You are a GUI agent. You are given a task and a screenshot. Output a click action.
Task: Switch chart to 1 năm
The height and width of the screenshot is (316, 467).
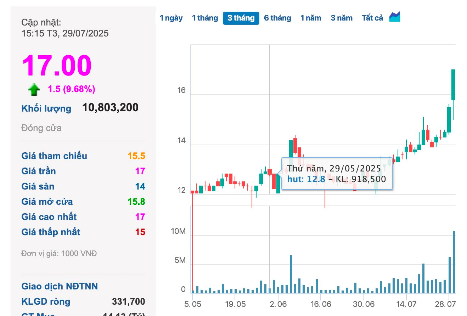point(311,18)
